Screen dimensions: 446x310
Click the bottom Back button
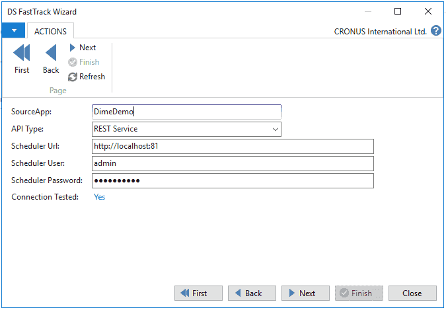(252, 293)
